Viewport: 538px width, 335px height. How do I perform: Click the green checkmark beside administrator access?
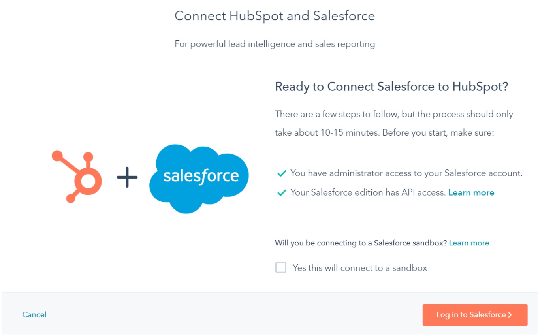[282, 173]
